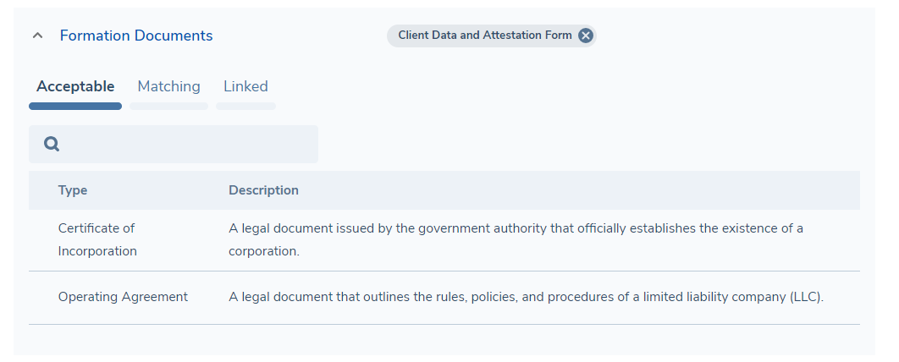Viewport: 899px width, 362px height.
Task: Click the blue indicator bar under Acceptable
Action: click(75, 107)
